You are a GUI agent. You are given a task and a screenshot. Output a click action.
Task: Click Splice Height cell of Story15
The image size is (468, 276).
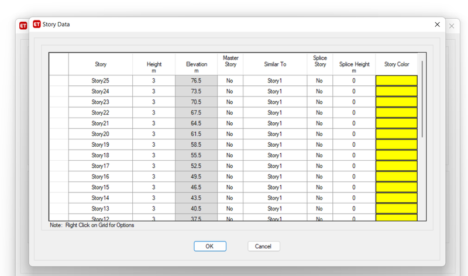[x=354, y=187]
